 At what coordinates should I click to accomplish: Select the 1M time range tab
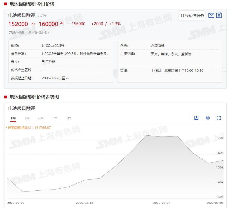(x=13, y=118)
